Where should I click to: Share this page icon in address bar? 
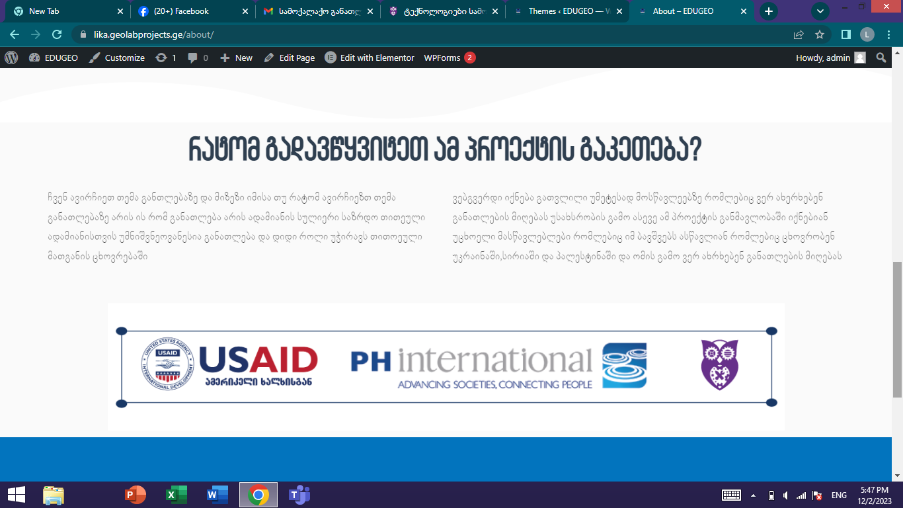799,34
